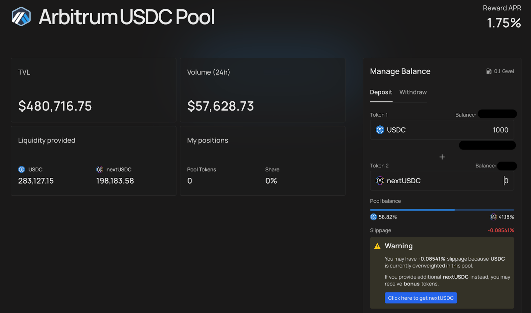Click the yellow Warning triangle icon

pos(377,246)
